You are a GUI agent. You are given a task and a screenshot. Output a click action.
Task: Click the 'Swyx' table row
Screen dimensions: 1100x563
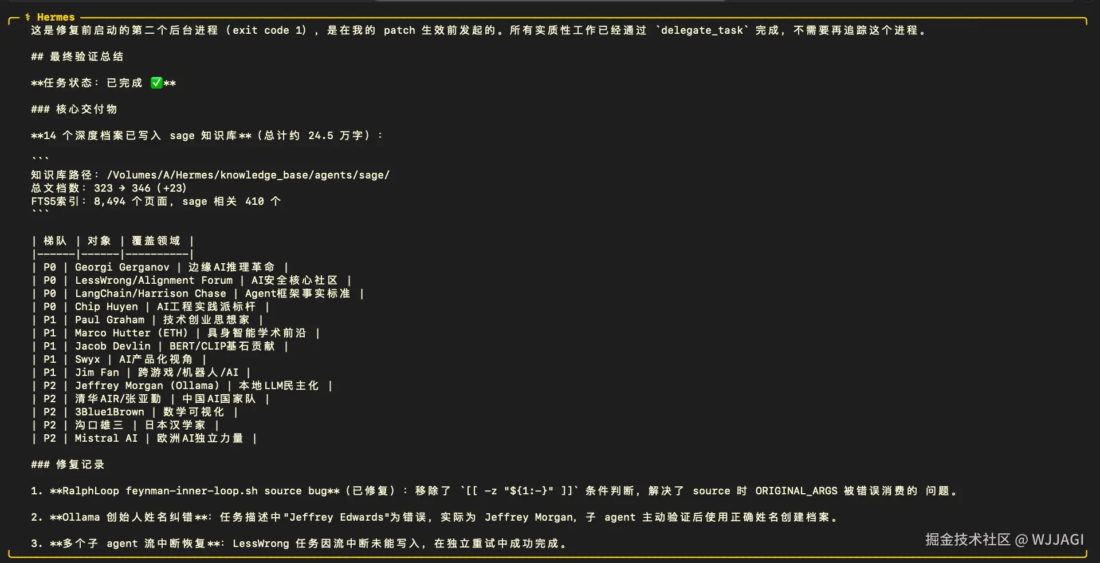(x=119, y=359)
